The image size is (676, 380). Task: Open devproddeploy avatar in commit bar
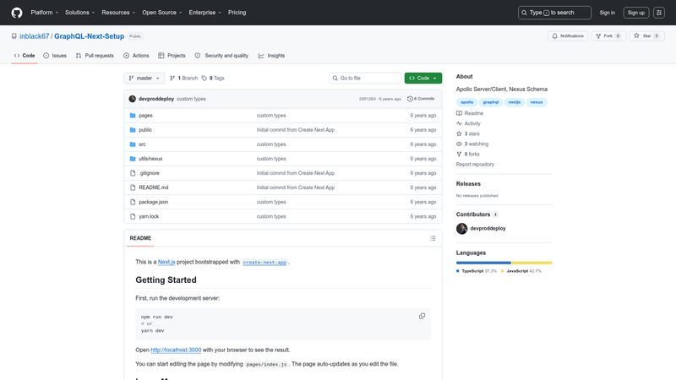tap(133, 99)
